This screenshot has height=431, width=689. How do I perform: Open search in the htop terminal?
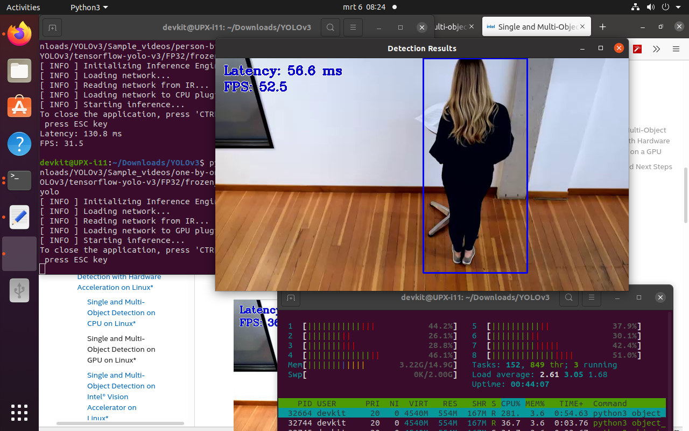[568, 297]
